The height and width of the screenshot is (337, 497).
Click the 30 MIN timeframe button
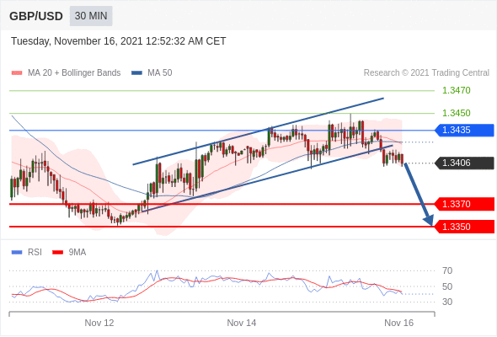point(91,16)
